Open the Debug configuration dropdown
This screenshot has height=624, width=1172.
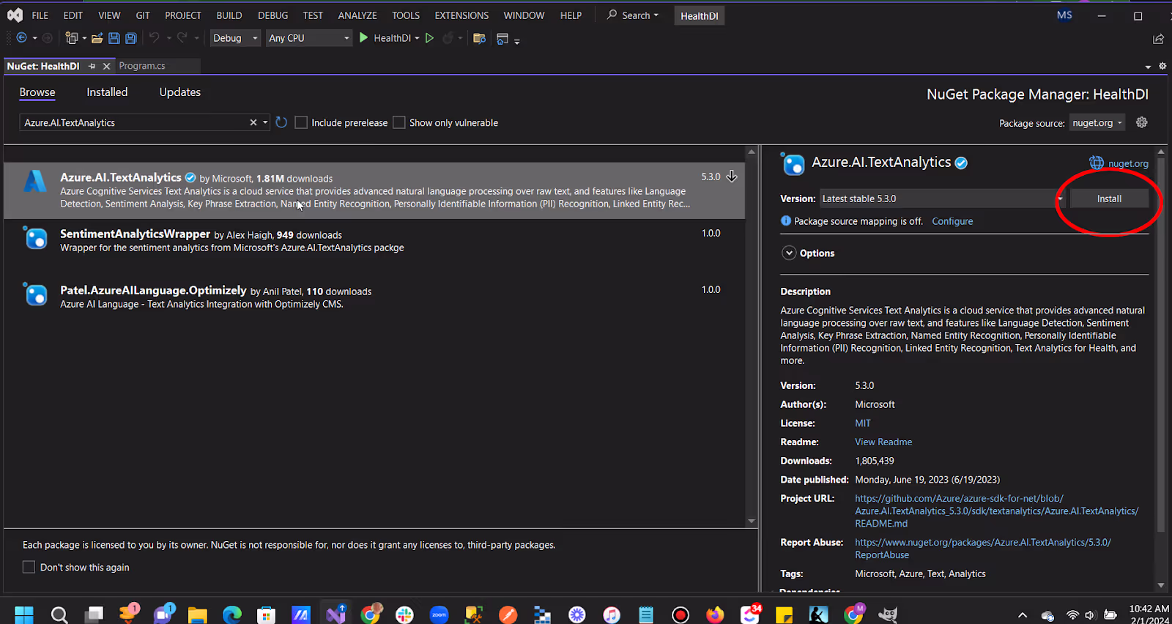point(235,38)
